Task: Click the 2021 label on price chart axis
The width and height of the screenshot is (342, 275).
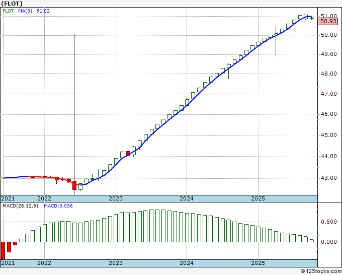Action: (8, 198)
